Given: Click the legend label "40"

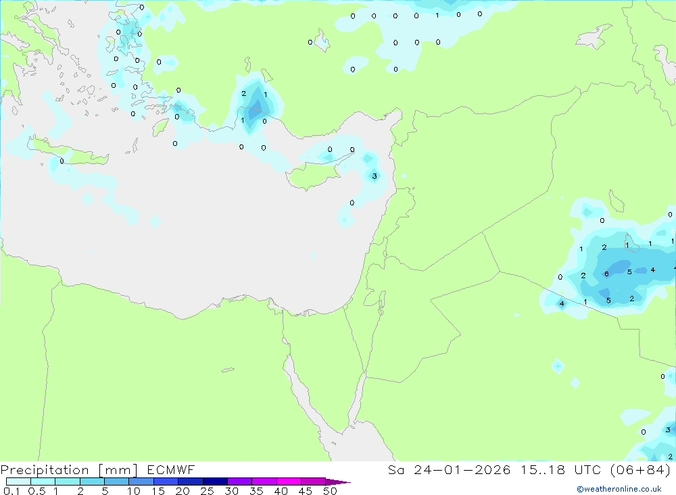Looking at the screenshot, I should pos(281,491).
